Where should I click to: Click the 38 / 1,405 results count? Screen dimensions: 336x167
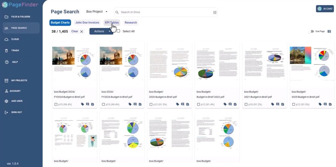60,31
